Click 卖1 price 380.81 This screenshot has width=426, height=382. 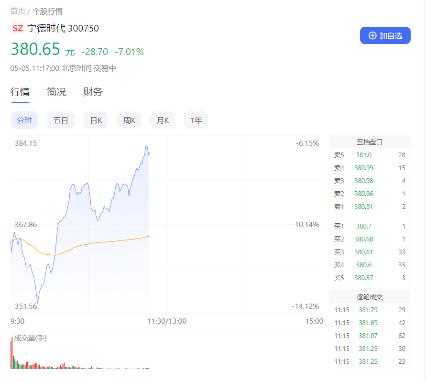364,207
